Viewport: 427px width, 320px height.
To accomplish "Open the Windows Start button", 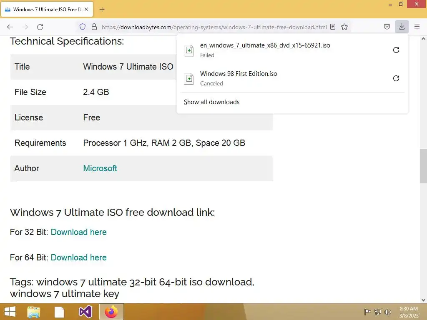I will tap(10, 312).
